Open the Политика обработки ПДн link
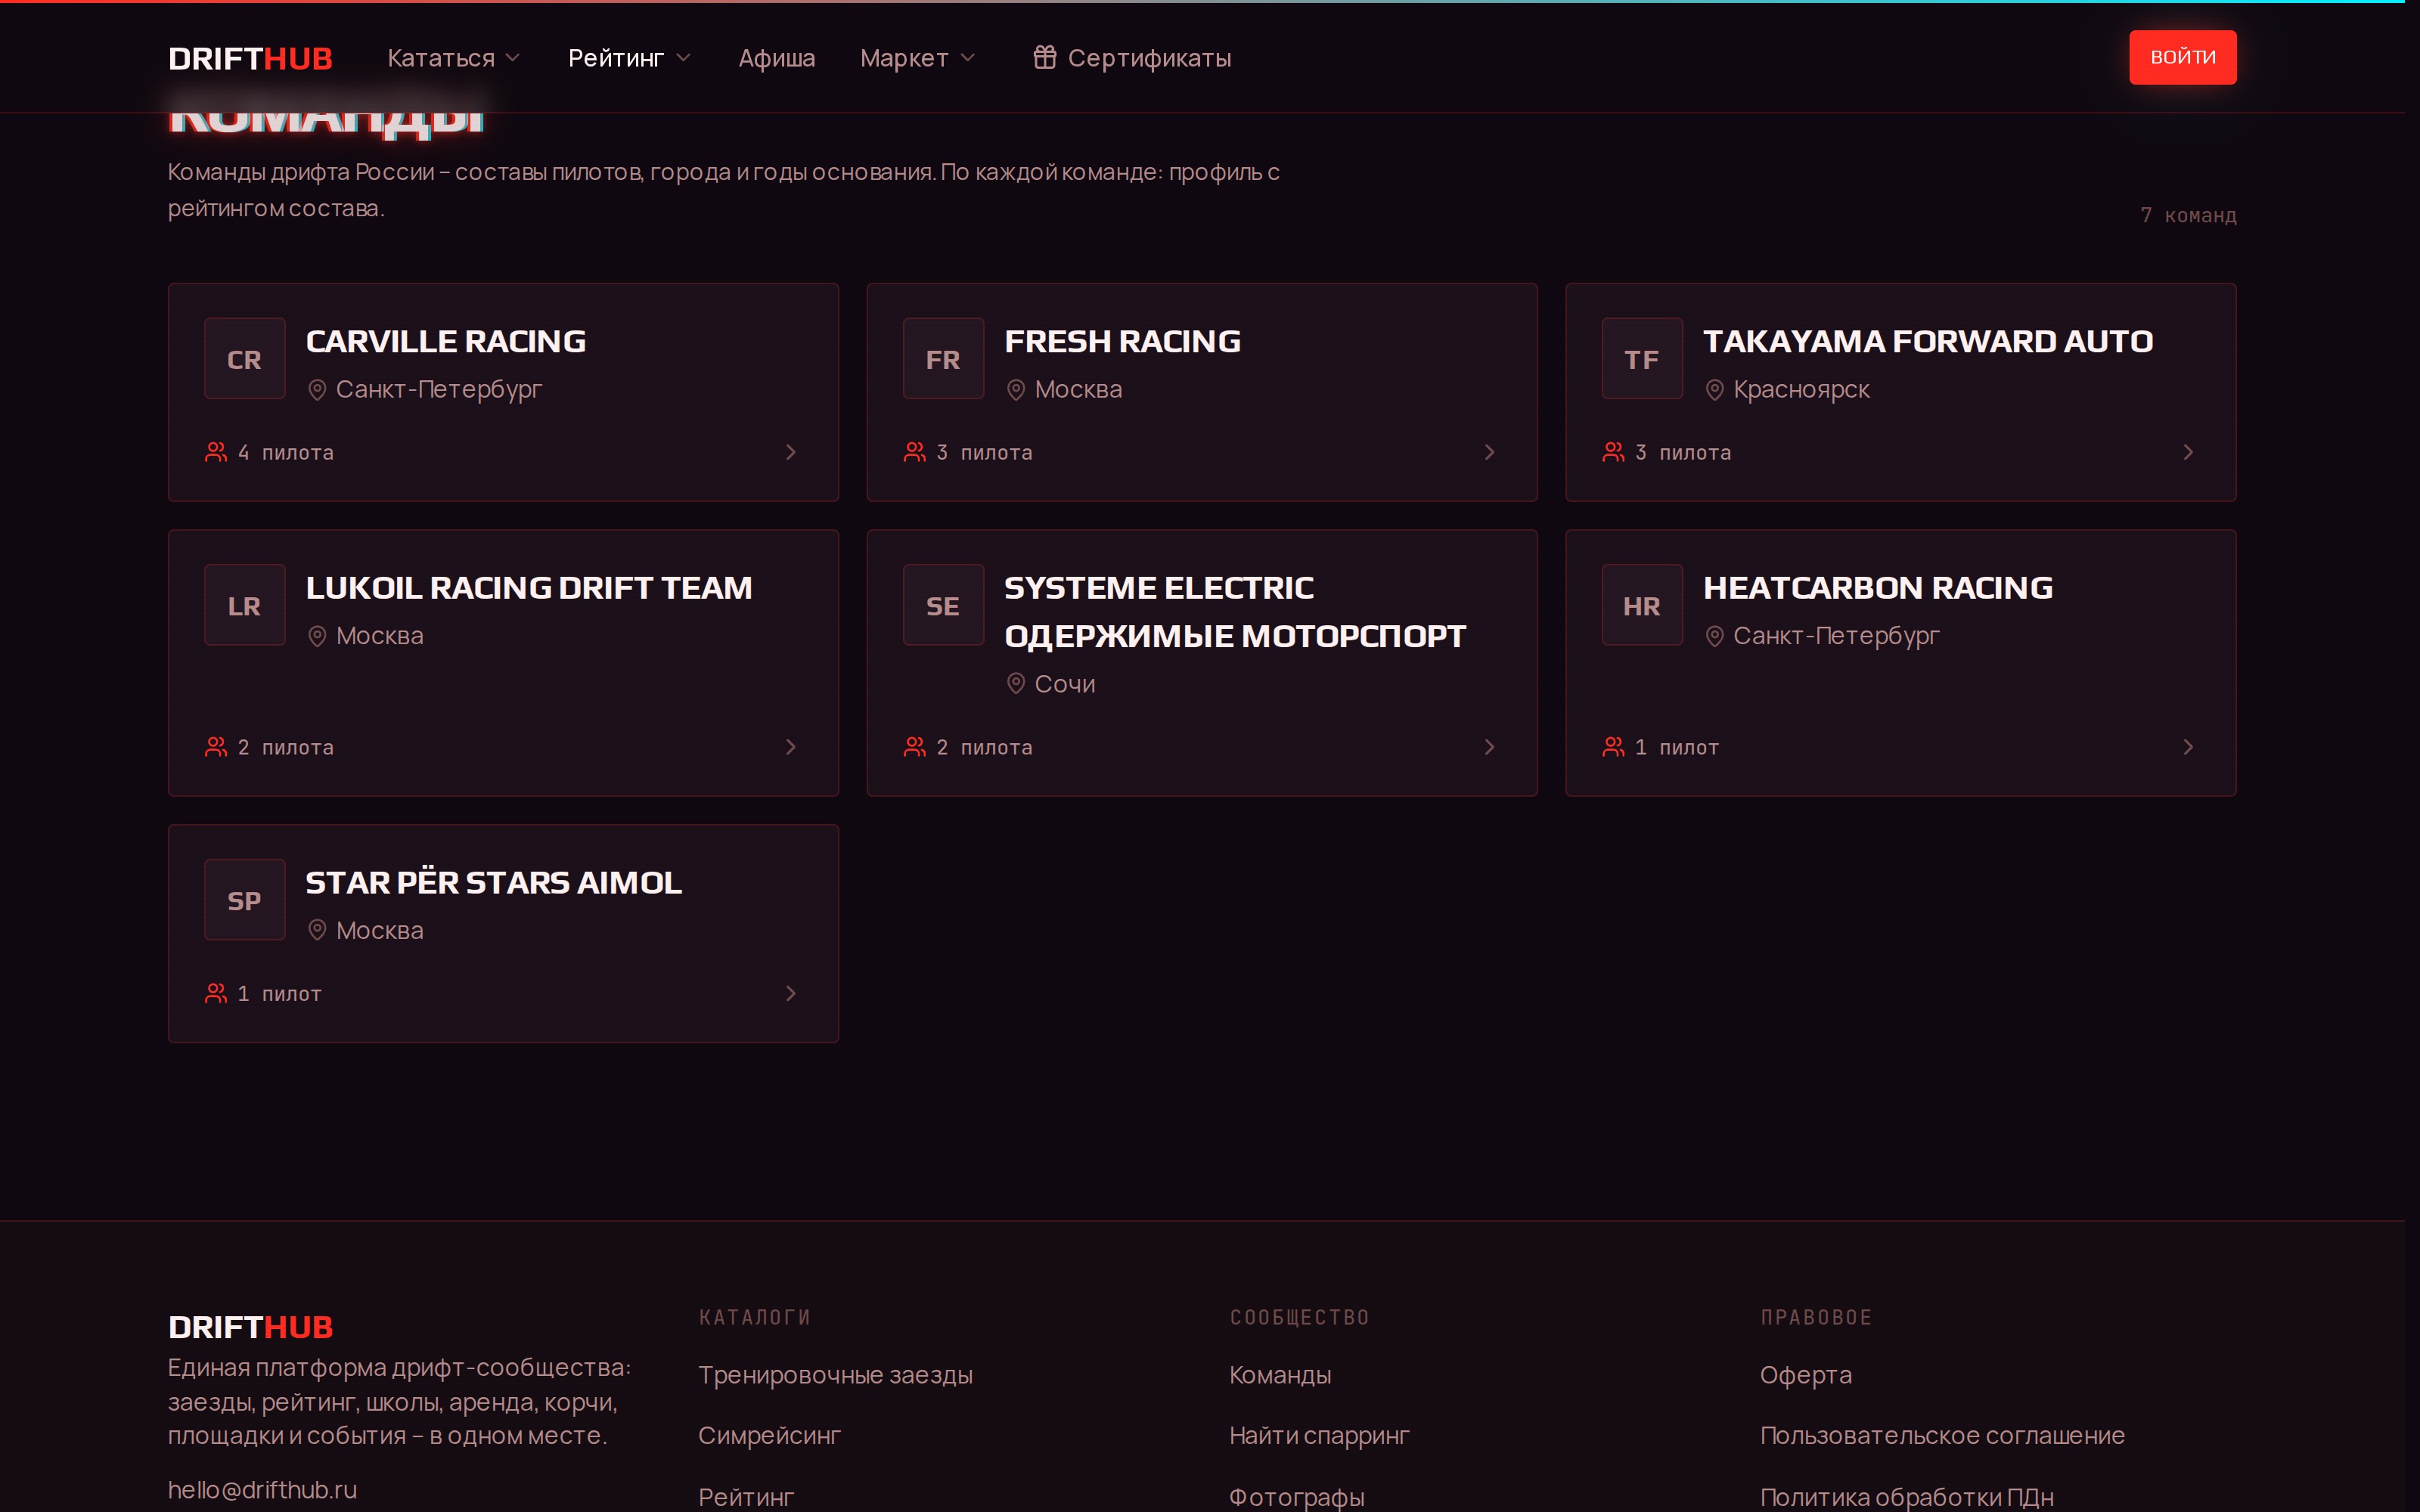Image resolution: width=2420 pixels, height=1512 pixels. pyautogui.click(x=1907, y=1497)
